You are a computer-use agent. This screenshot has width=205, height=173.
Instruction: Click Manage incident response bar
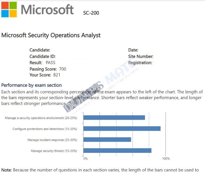[x=107, y=139]
